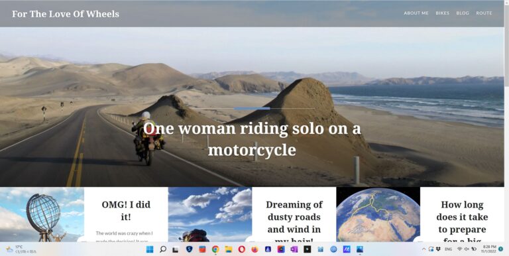Show hidden system tray icons chevron
This screenshot has height=256, width=509.
pyautogui.click(x=424, y=249)
